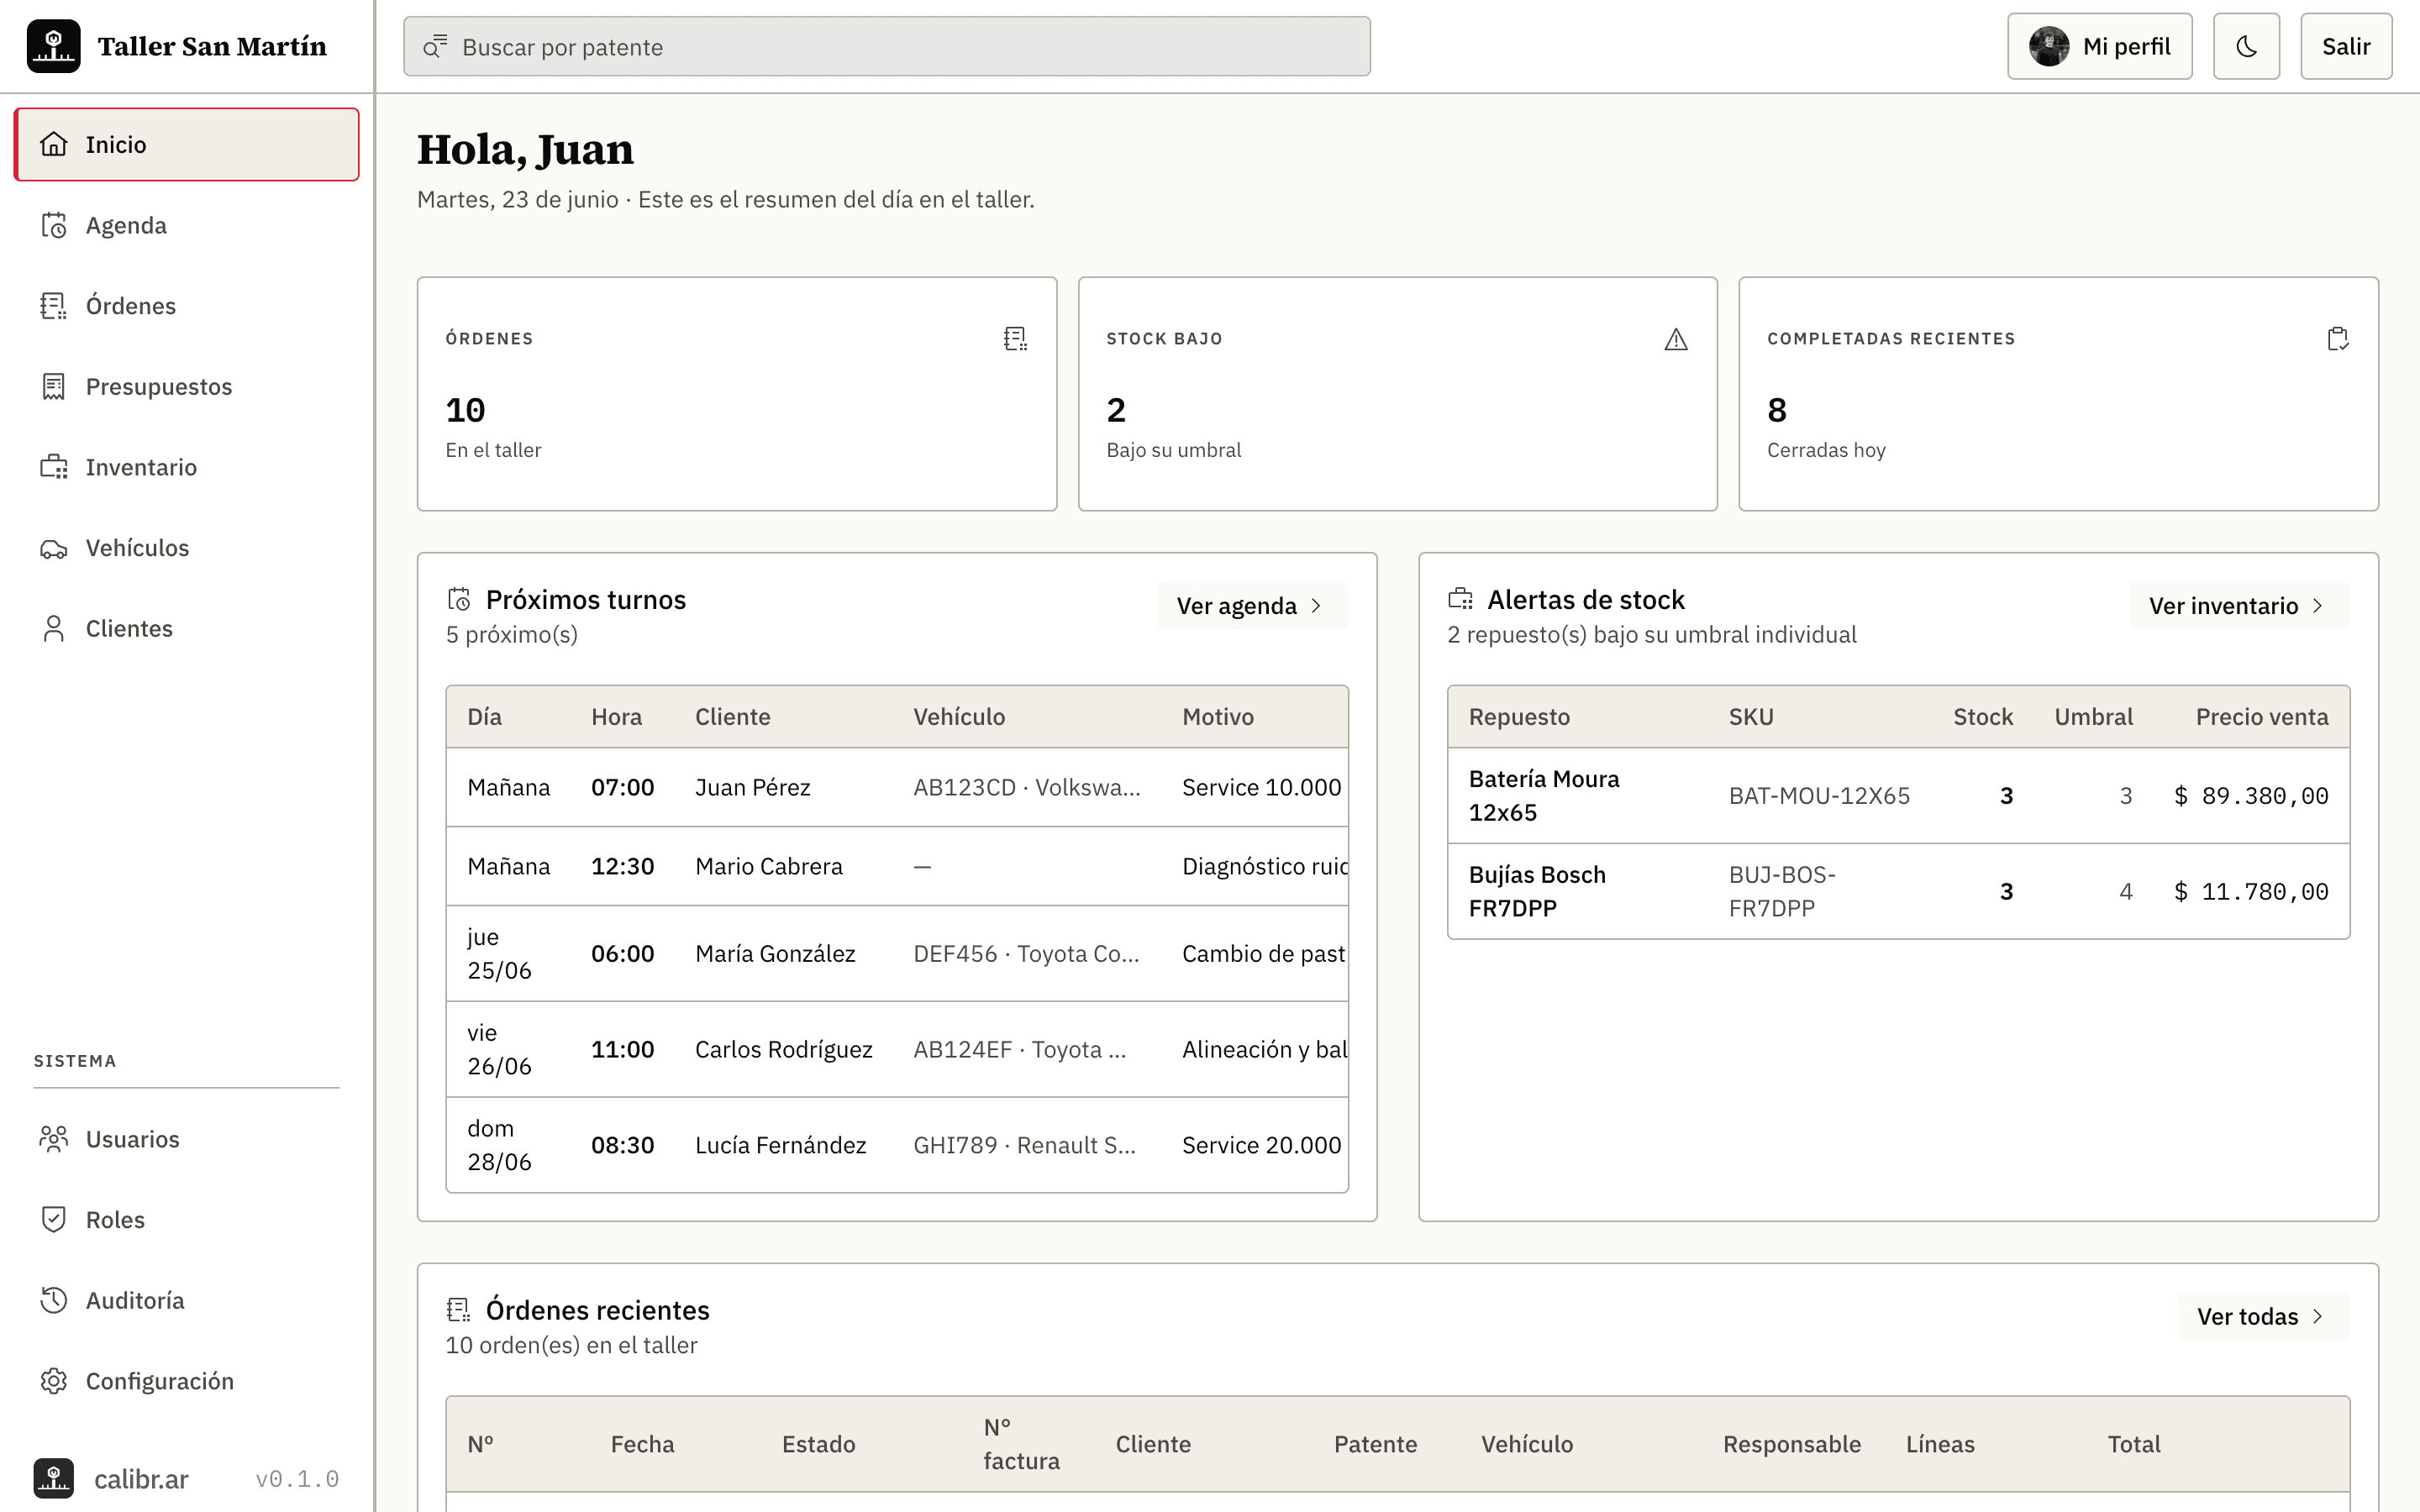Click the calibr.ar footer logo
The height and width of the screenshot is (1512, 2420).
(53, 1478)
